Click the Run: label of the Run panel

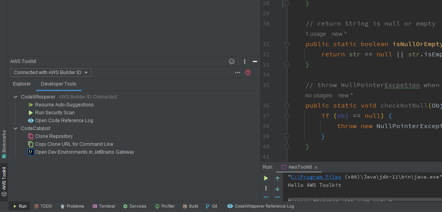click(x=268, y=167)
